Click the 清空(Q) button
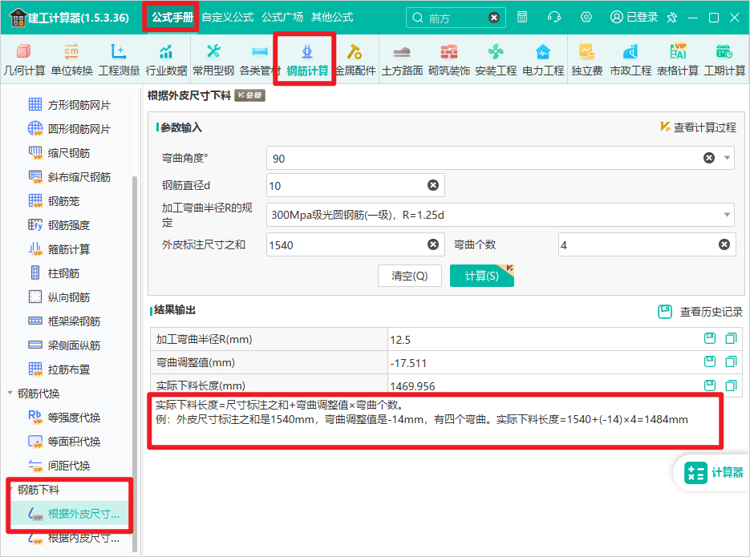 409,276
